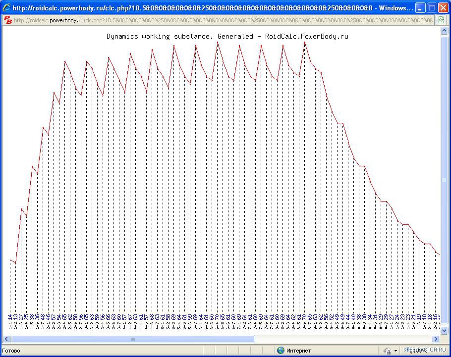Click the green compatibility view icon

coord(441,20)
